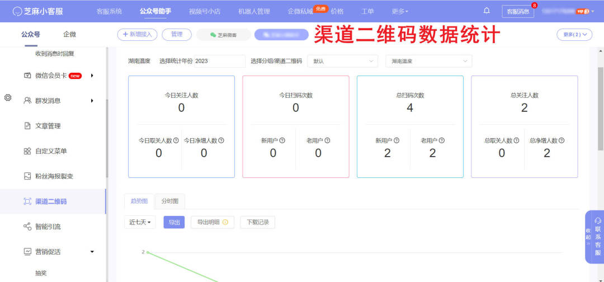Click the 自定义菜单 grid icon
The image size is (604, 282).
coord(27,152)
